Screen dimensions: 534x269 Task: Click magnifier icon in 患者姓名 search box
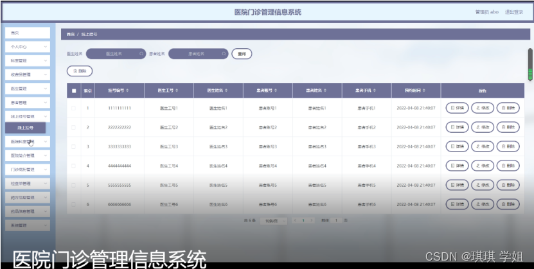(224, 54)
